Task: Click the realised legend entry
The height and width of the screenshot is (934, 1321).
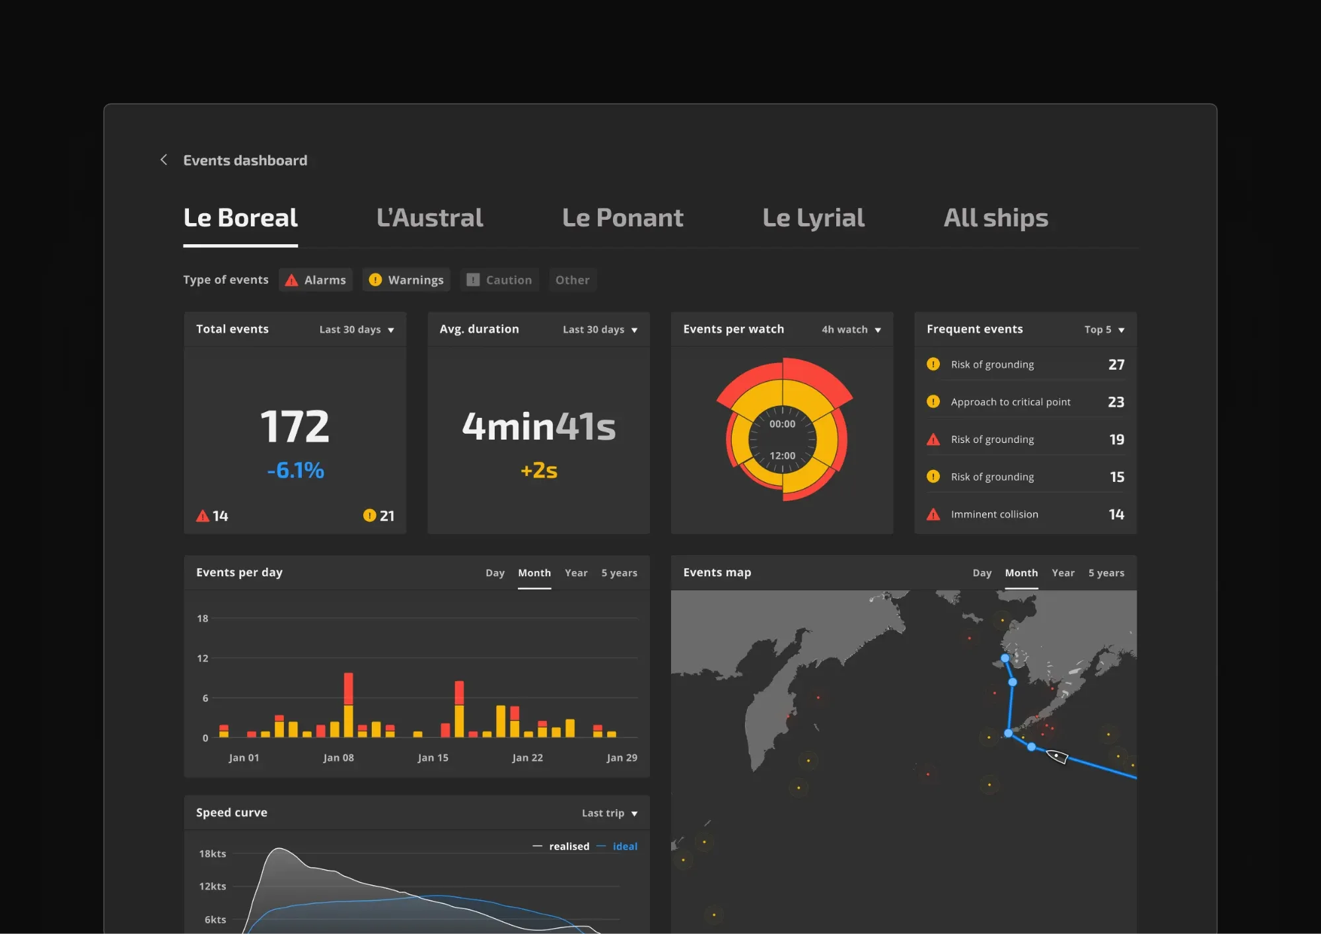Action: (561, 846)
